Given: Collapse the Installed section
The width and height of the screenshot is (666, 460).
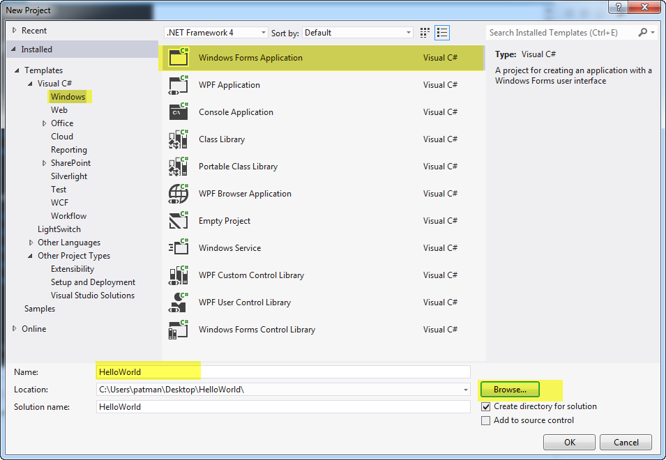Looking at the screenshot, I should (x=13, y=49).
